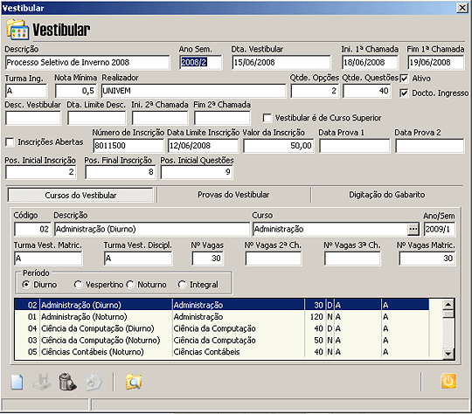Click the list scrollbar down arrow
The height and width of the screenshot is (414, 472).
coord(448,354)
